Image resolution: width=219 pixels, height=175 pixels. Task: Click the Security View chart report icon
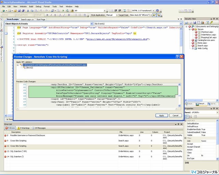[203, 23]
